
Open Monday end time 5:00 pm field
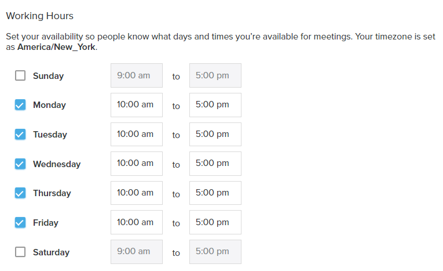(215, 105)
